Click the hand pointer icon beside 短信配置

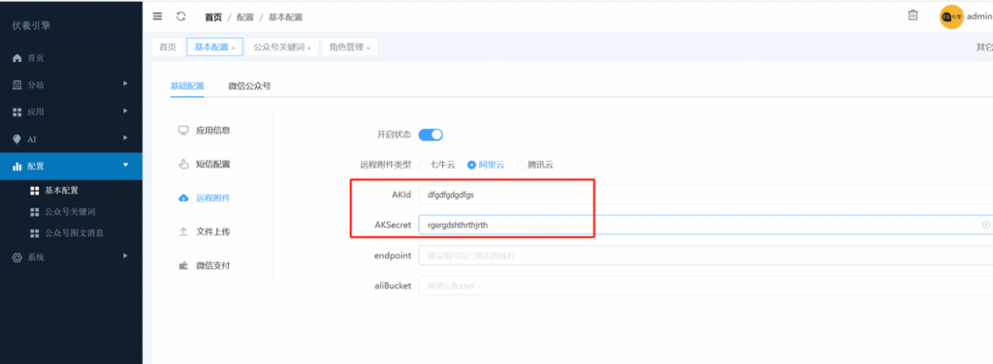pos(183,165)
